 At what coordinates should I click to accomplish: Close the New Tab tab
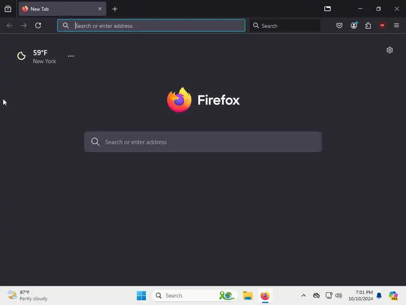pyautogui.click(x=100, y=9)
